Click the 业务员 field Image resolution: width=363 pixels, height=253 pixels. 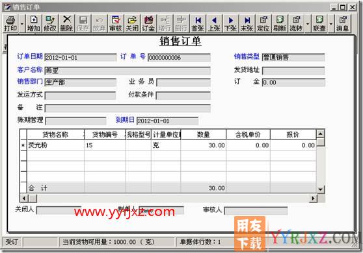183,82
